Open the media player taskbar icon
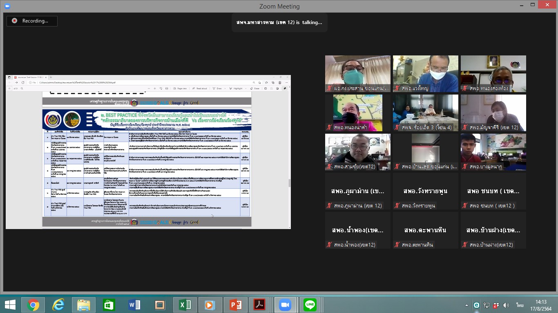Screen dimensions: 558x313 point(210,304)
